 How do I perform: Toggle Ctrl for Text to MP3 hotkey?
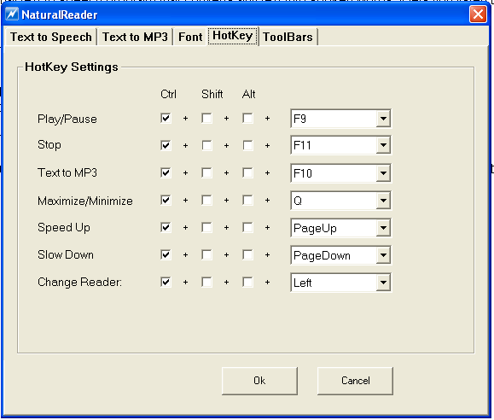pos(166,172)
